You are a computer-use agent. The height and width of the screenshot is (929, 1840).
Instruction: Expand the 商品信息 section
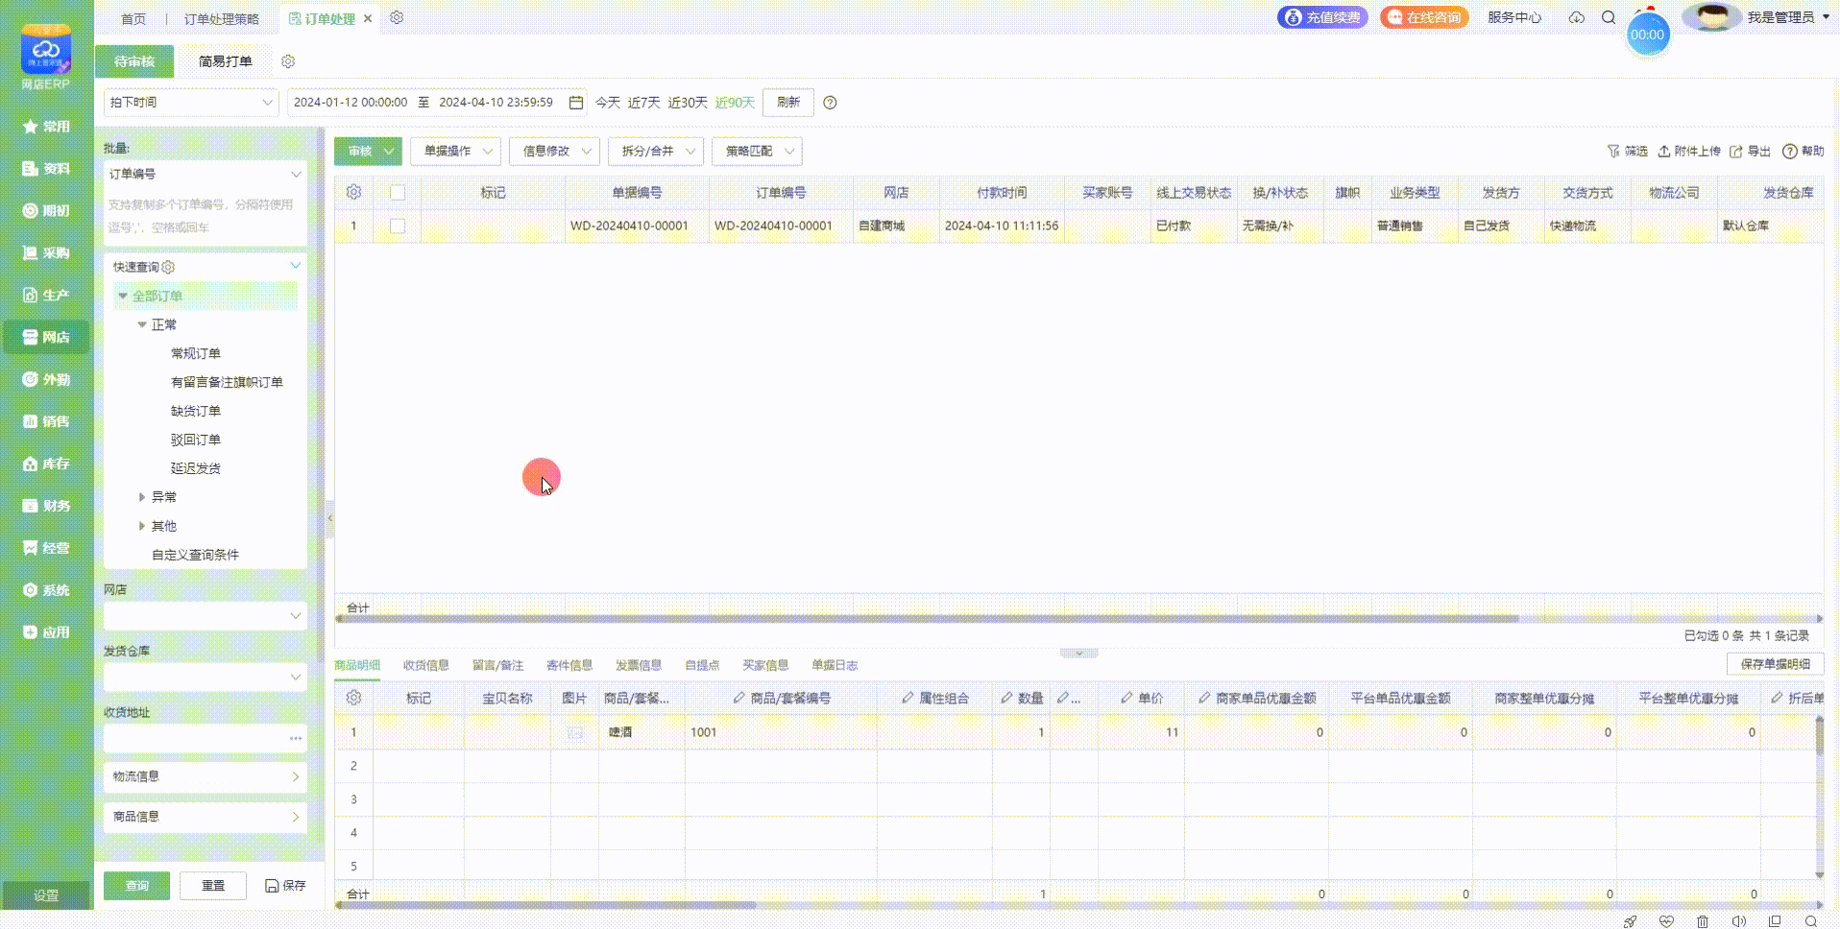click(x=206, y=817)
